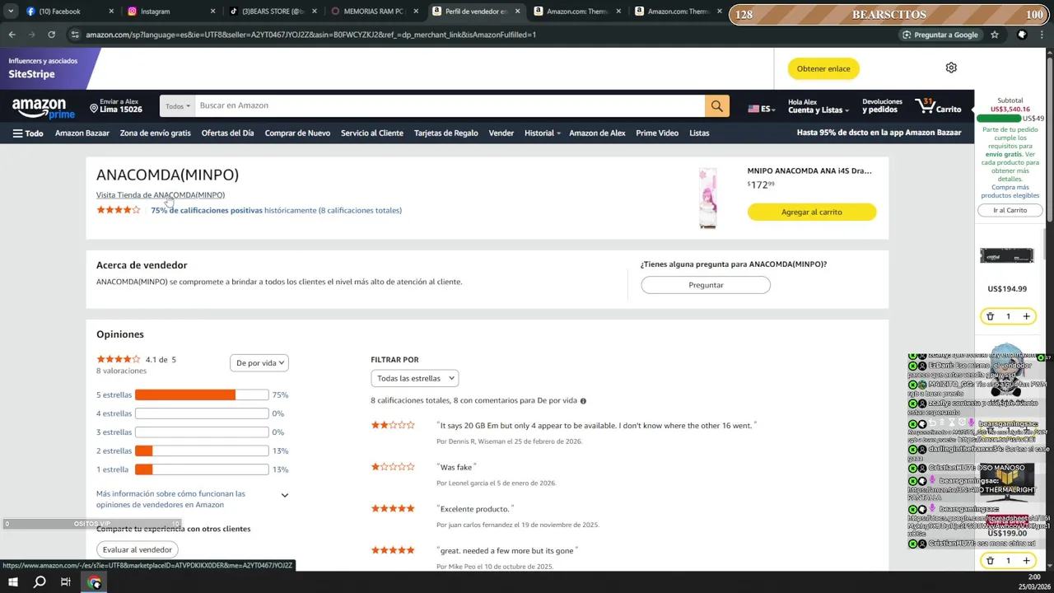Click Ir al Carrito button
Viewport: 1054px width, 593px height.
coord(1010,210)
